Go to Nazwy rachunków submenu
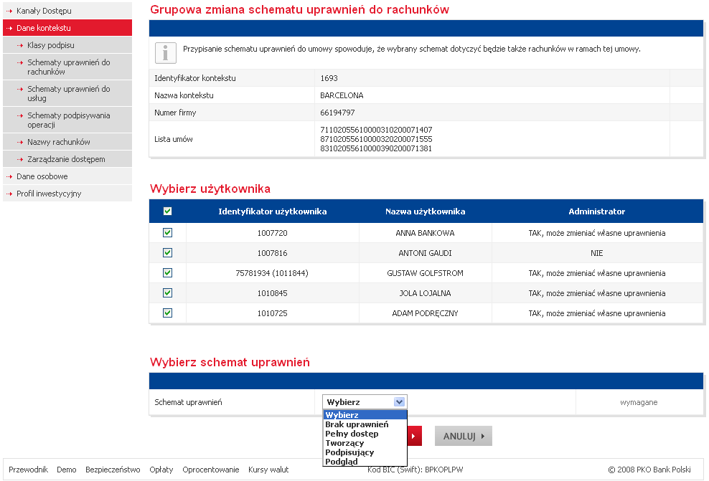Image resolution: width=709 pixels, height=481 pixels. pos(67,142)
